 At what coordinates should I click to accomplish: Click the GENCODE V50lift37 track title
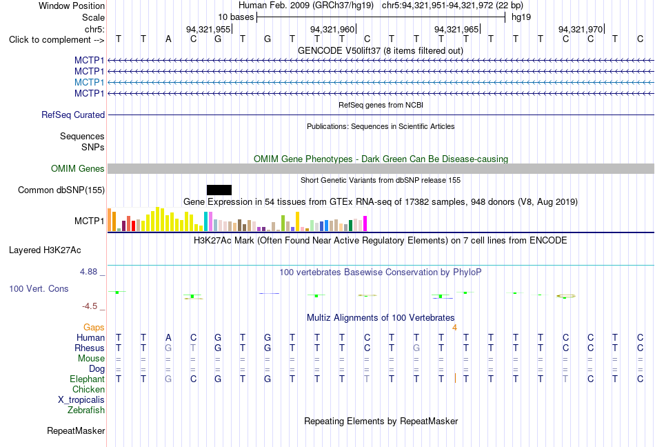tap(380, 50)
